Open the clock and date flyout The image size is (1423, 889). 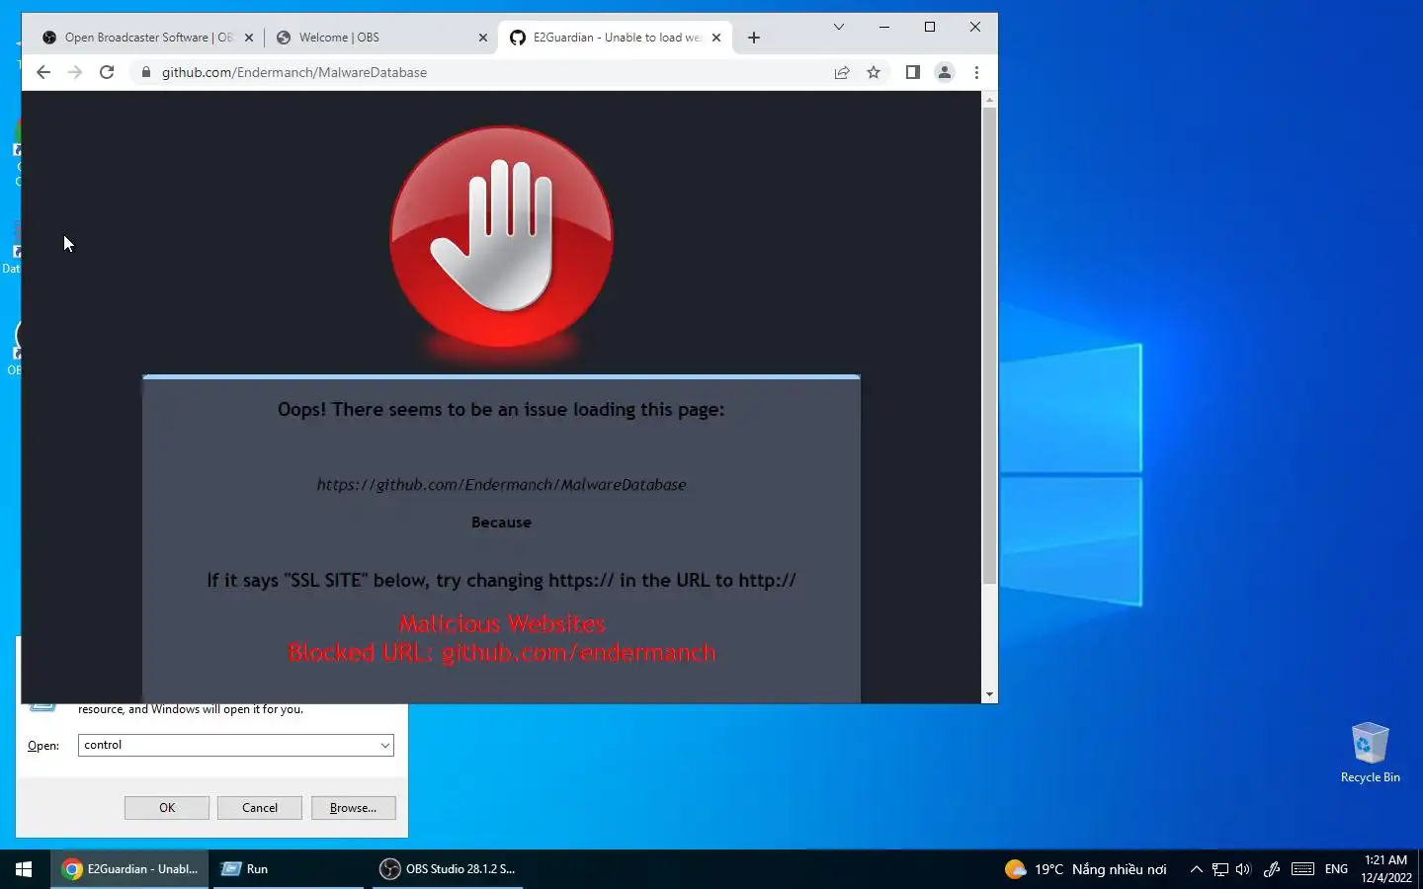tap(1385, 869)
